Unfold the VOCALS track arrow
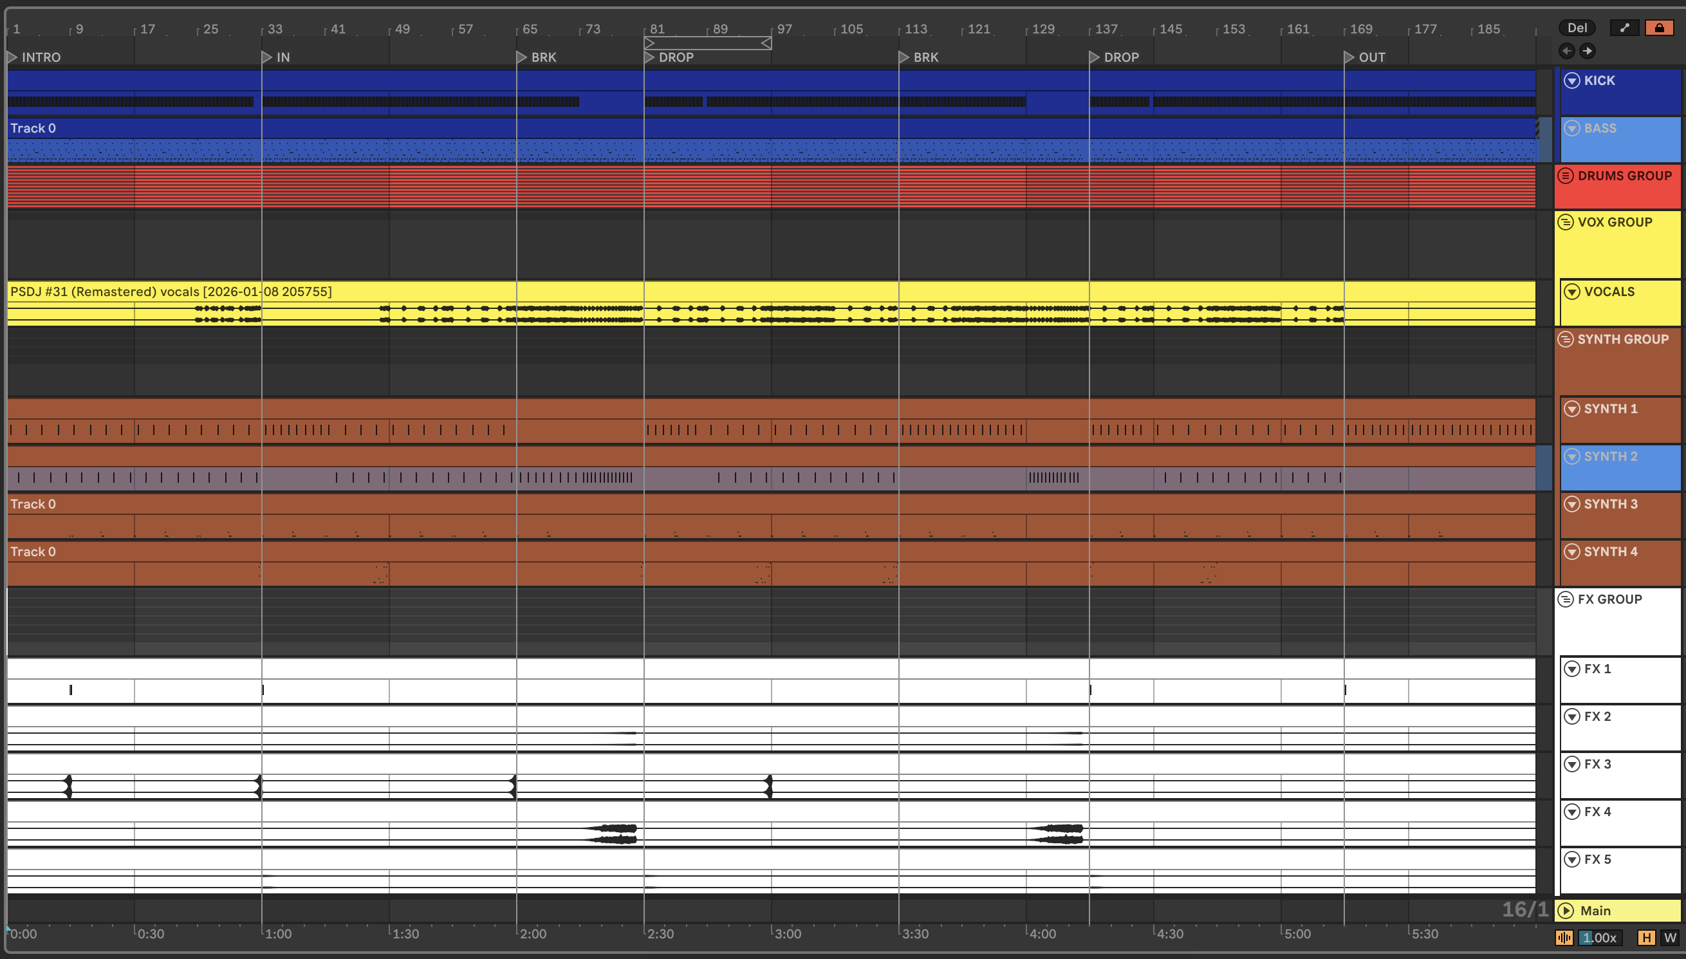1686x959 pixels. [x=1572, y=292]
